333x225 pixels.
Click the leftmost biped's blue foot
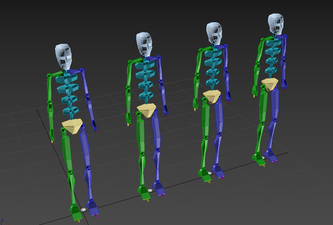pos(93,208)
